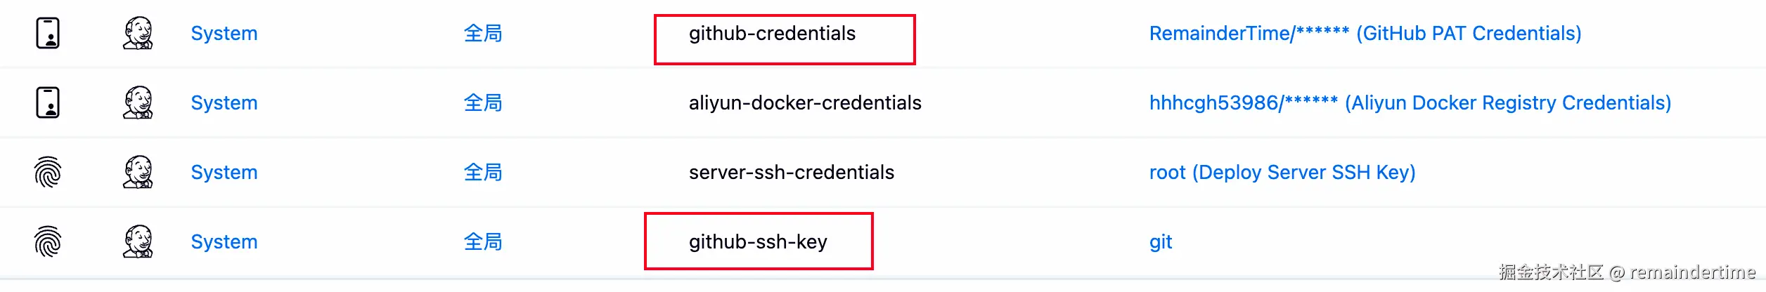Open RemainderTime GitHub PAT Credentials link
The image size is (1766, 292).
pos(1365,33)
